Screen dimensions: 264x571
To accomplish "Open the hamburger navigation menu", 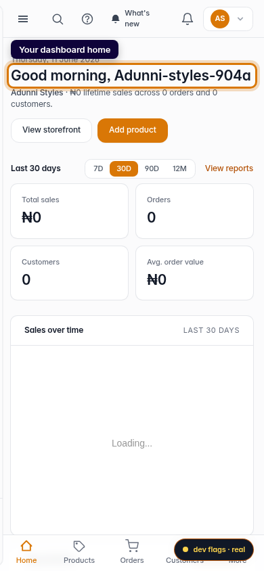I will pos(23,19).
